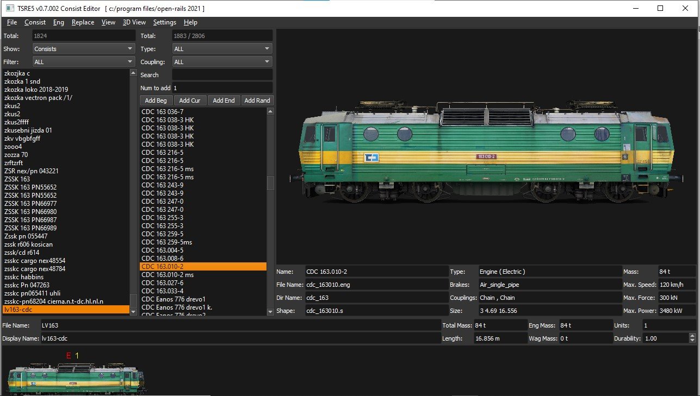Click the Search input field
This screenshot has width=700, height=396.
point(222,75)
